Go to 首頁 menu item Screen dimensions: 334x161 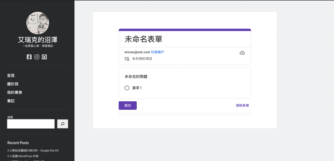pyautogui.click(x=11, y=76)
